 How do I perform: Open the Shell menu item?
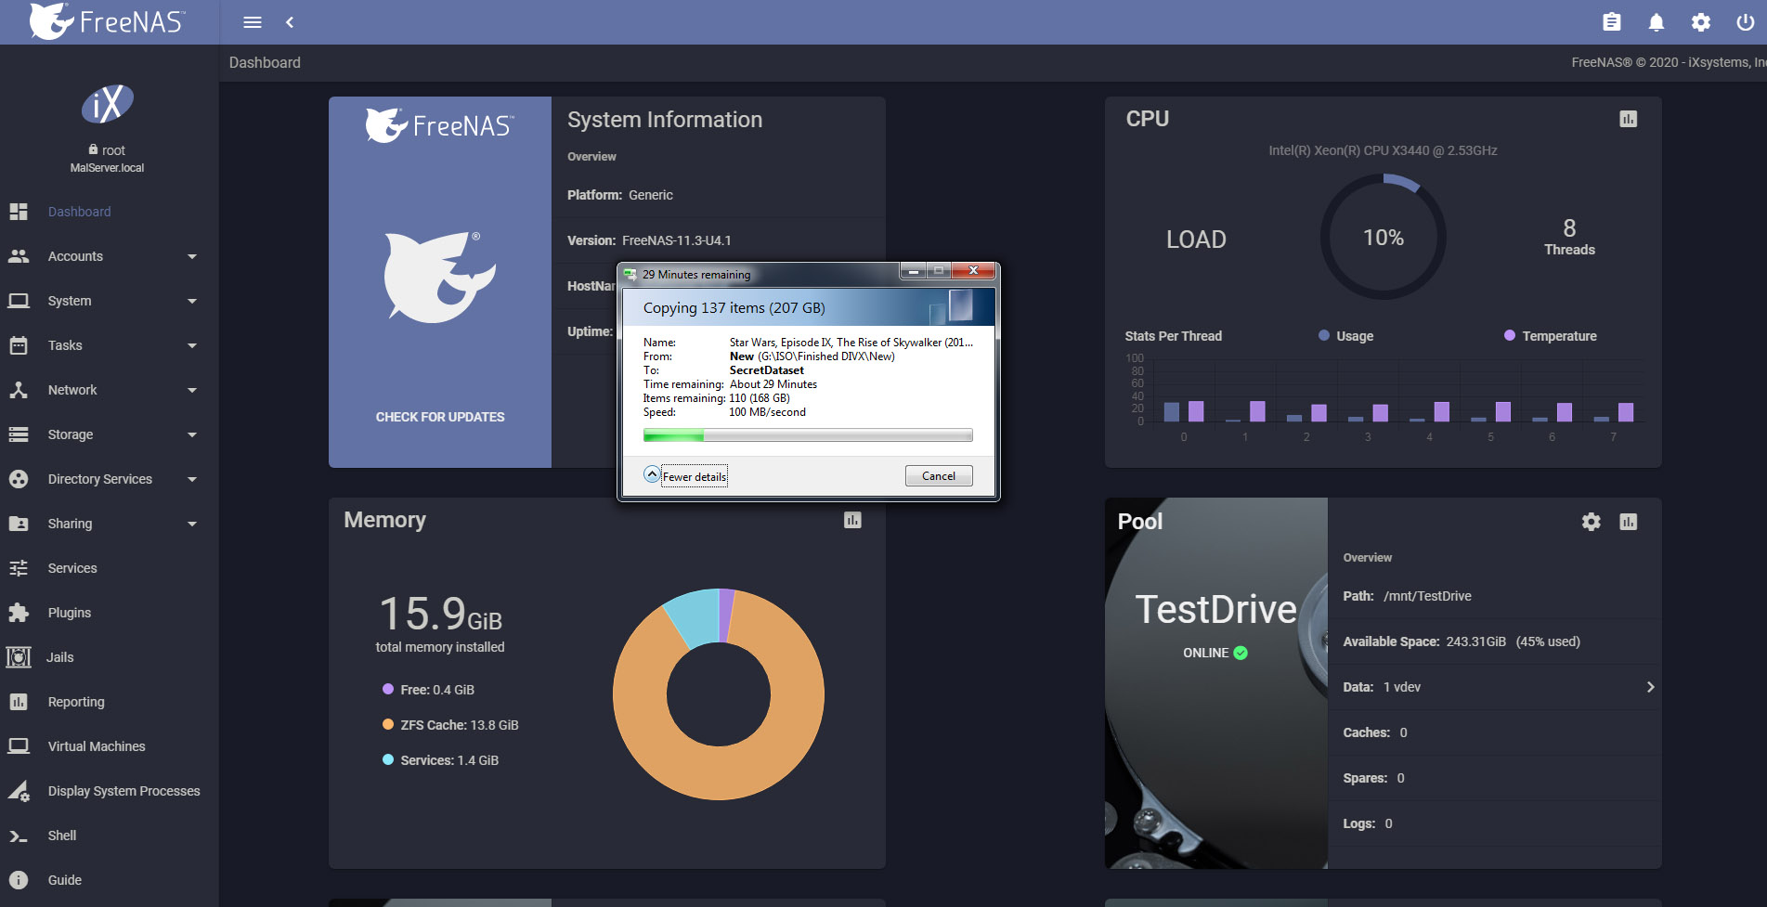62,836
